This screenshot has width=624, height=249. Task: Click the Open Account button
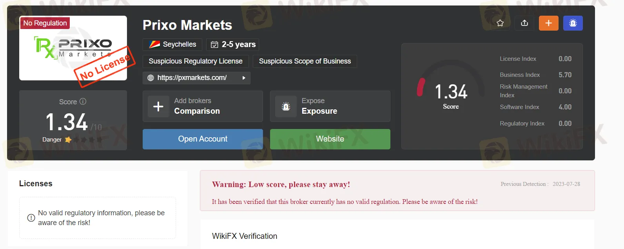[203, 139]
